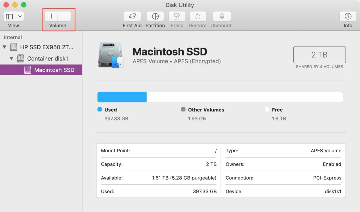Click the 397.33 GB value under Used legend

[116, 119]
